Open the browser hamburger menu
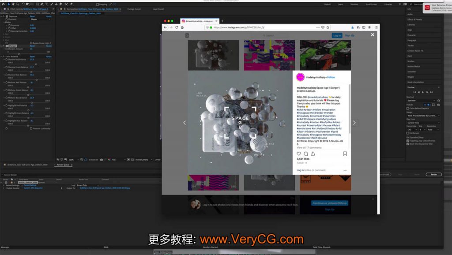Screen dimensions: 452x255 [376, 27]
